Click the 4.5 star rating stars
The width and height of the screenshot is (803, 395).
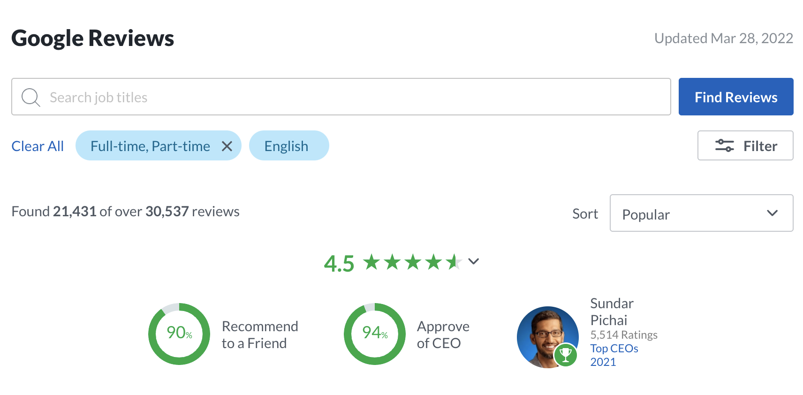pos(412,262)
